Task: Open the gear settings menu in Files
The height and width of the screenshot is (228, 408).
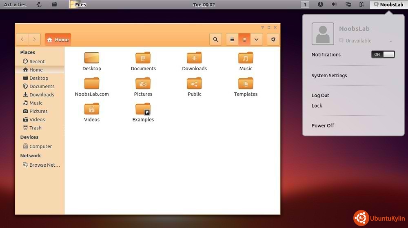Action: pos(273,40)
